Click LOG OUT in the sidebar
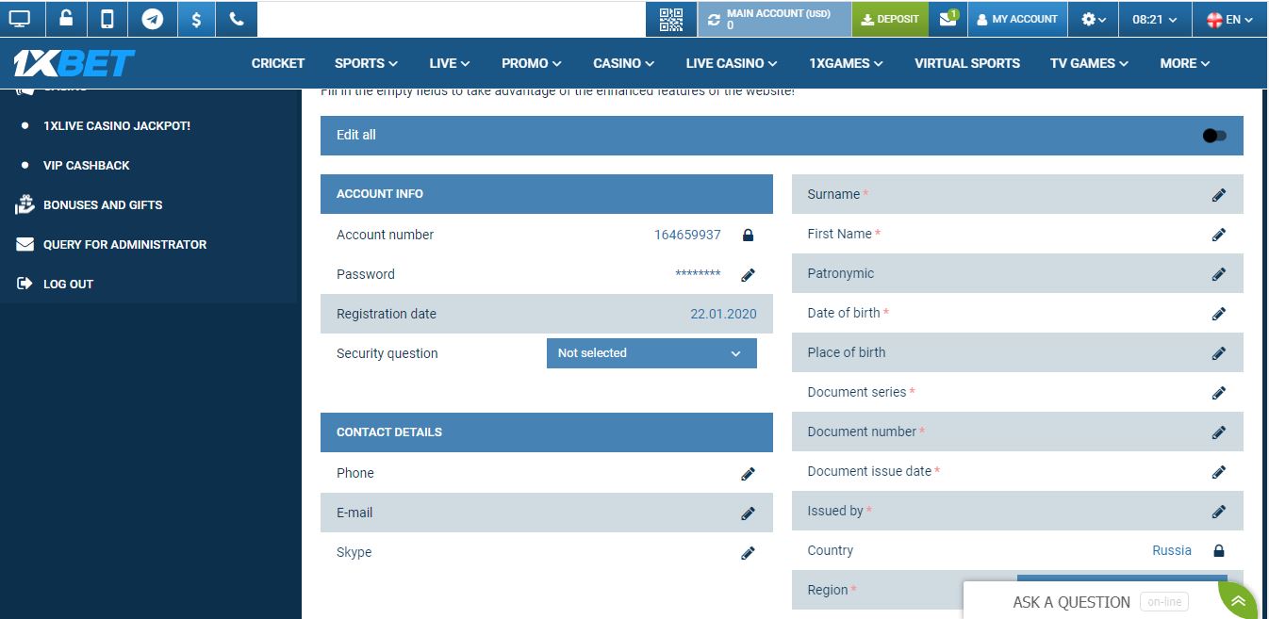Viewport: 1269px width, 619px height. pos(68,284)
